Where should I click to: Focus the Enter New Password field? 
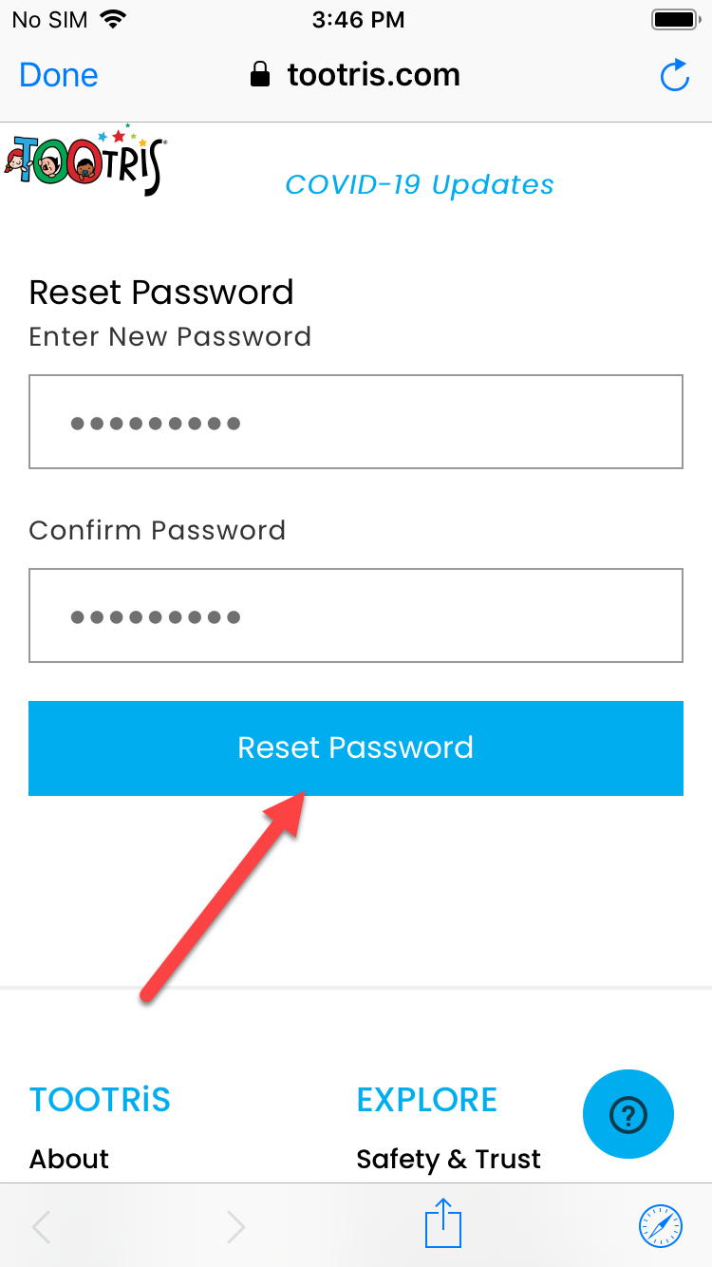tap(356, 422)
